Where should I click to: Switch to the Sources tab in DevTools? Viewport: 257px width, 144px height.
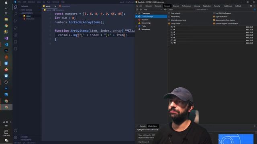point(176,6)
